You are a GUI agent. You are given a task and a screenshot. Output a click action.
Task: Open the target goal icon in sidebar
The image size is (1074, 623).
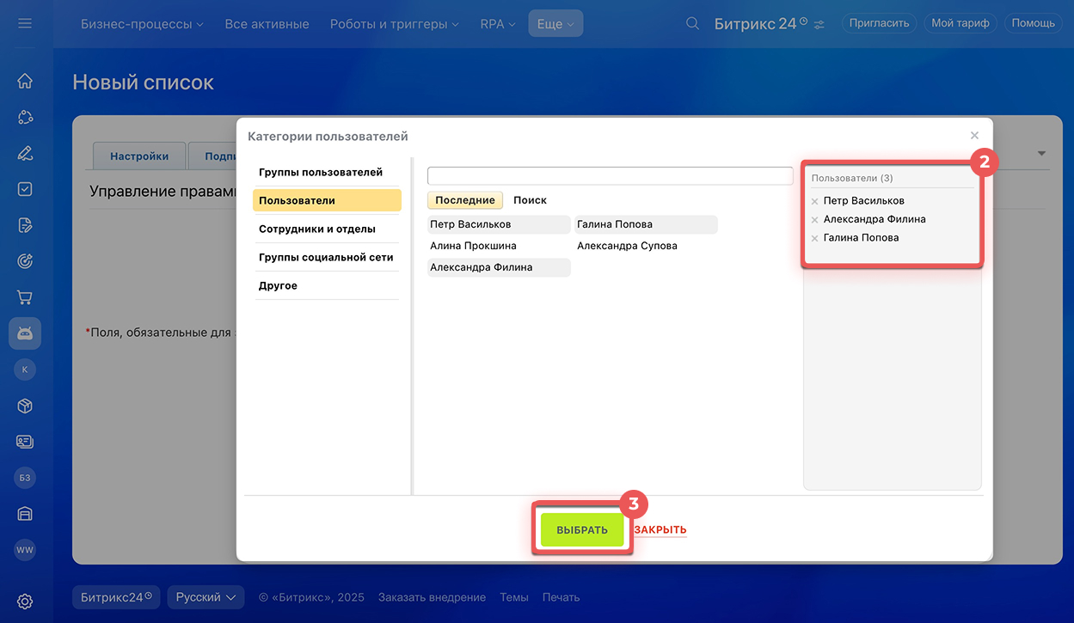pos(25,261)
